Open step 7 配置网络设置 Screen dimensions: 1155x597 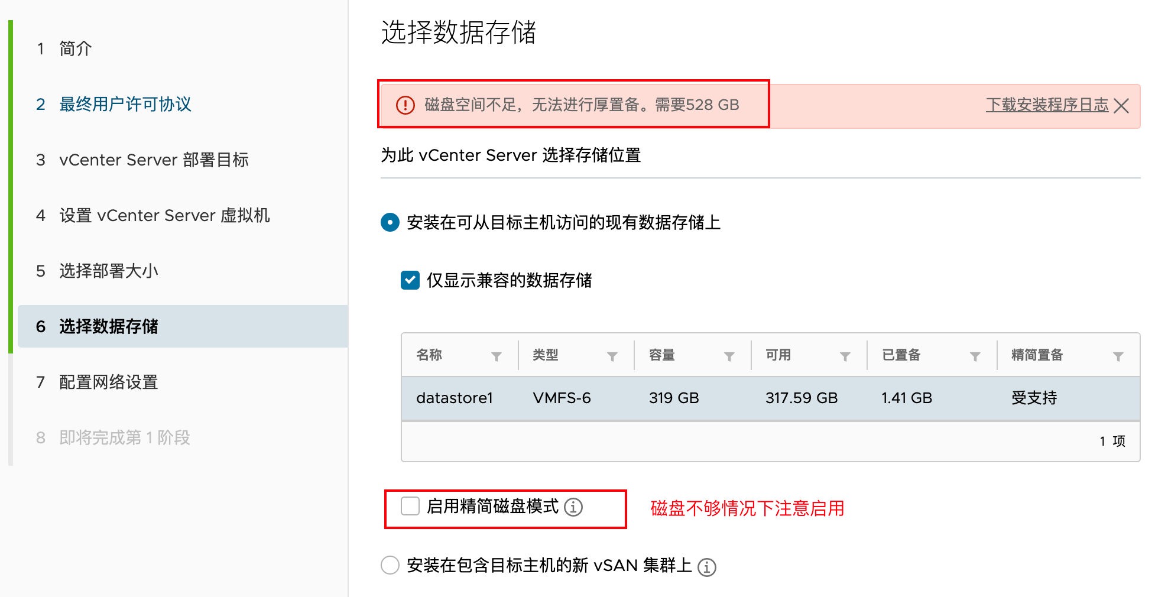(x=109, y=382)
